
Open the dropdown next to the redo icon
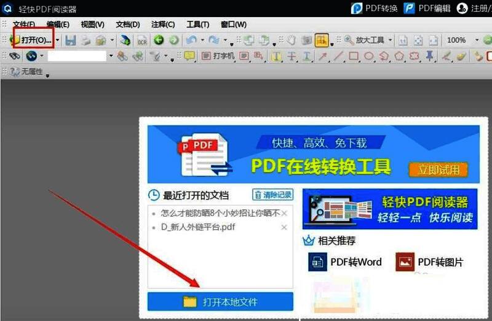pos(225,40)
